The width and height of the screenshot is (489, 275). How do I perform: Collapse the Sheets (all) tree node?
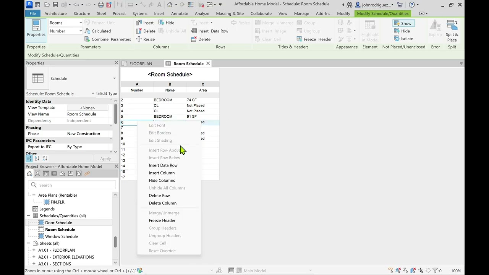pos(28,243)
